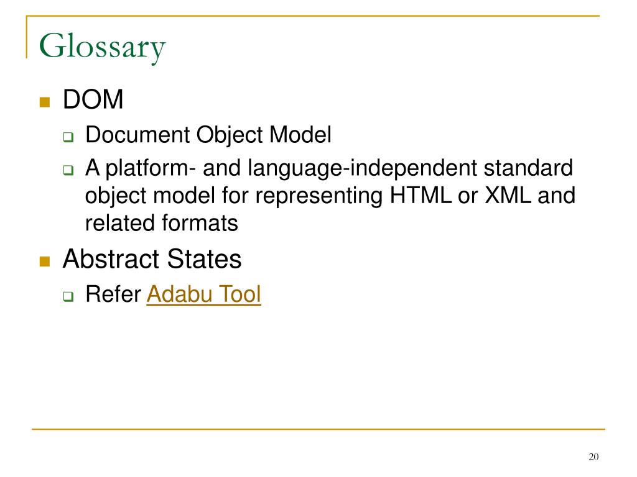
Task: Click the word Refer before the link
Action: pos(113,294)
